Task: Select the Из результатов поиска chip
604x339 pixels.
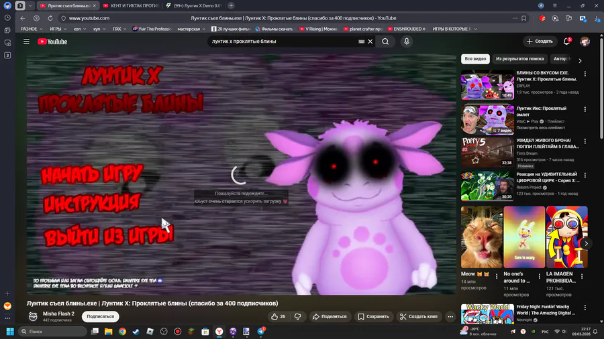Action: 519,59
